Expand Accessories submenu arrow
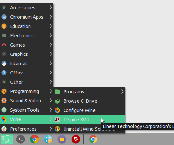The width and height of the screenshot is (174, 145). [51, 7]
